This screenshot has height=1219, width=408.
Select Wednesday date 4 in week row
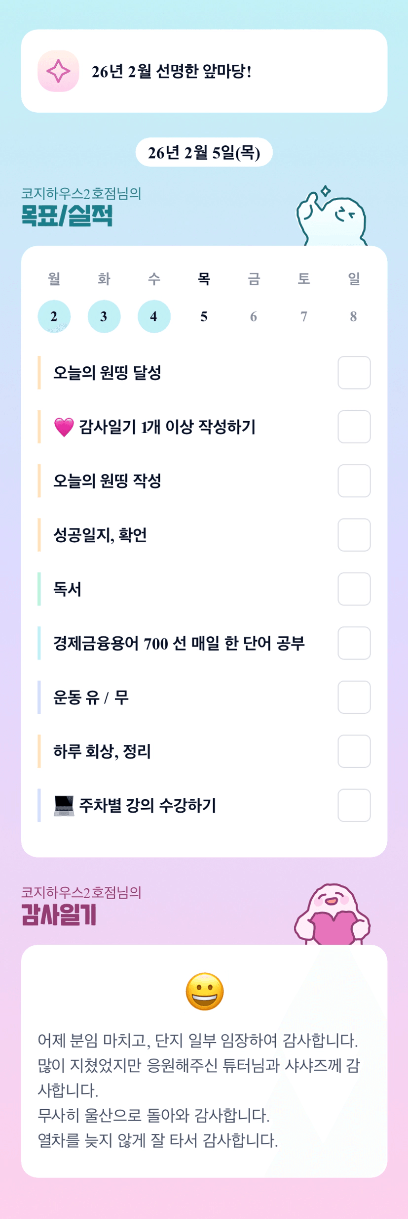(x=154, y=316)
